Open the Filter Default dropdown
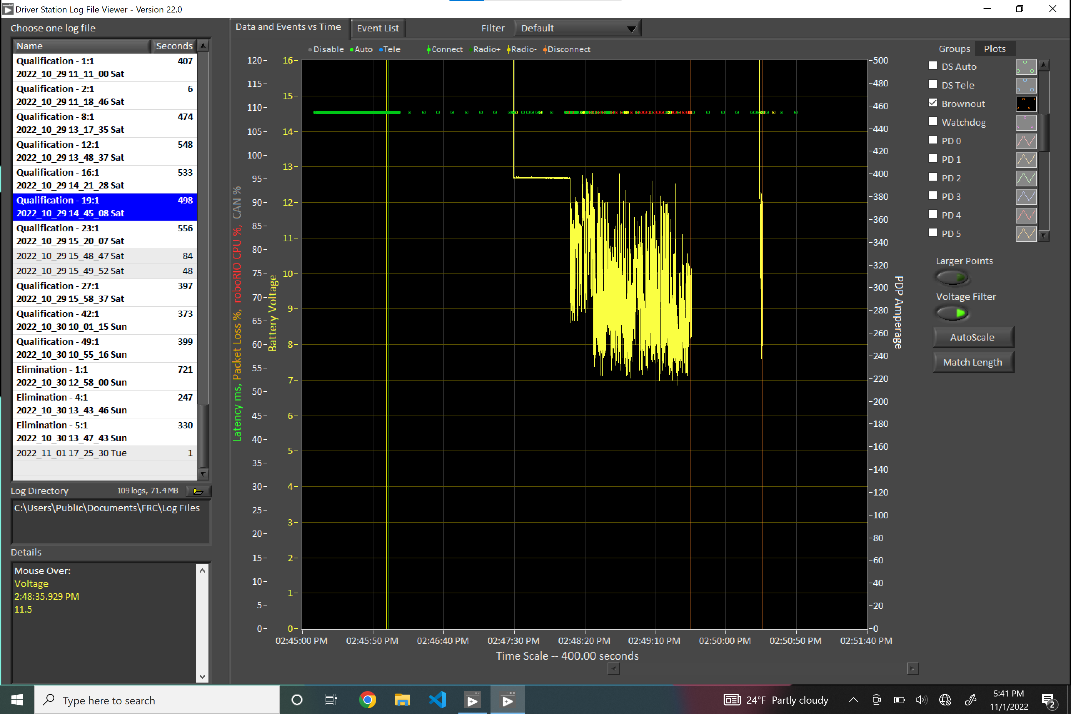 [x=578, y=28]
